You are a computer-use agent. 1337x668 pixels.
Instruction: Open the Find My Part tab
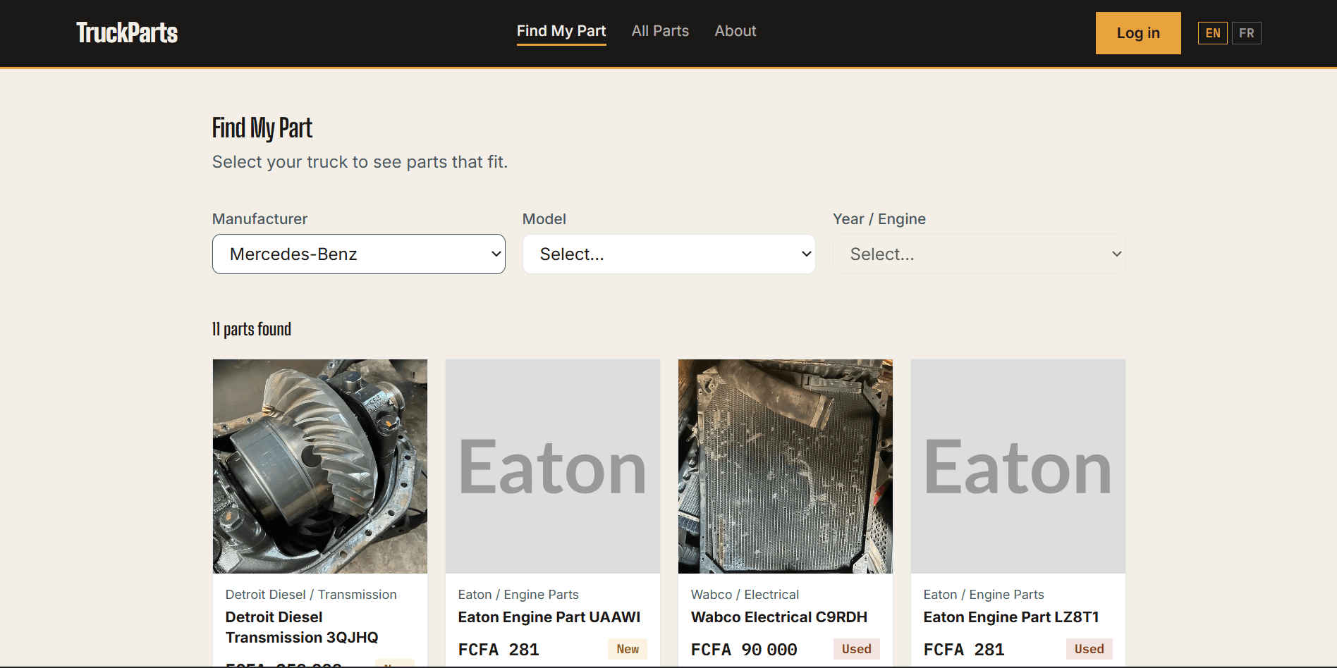click(561, 31)
